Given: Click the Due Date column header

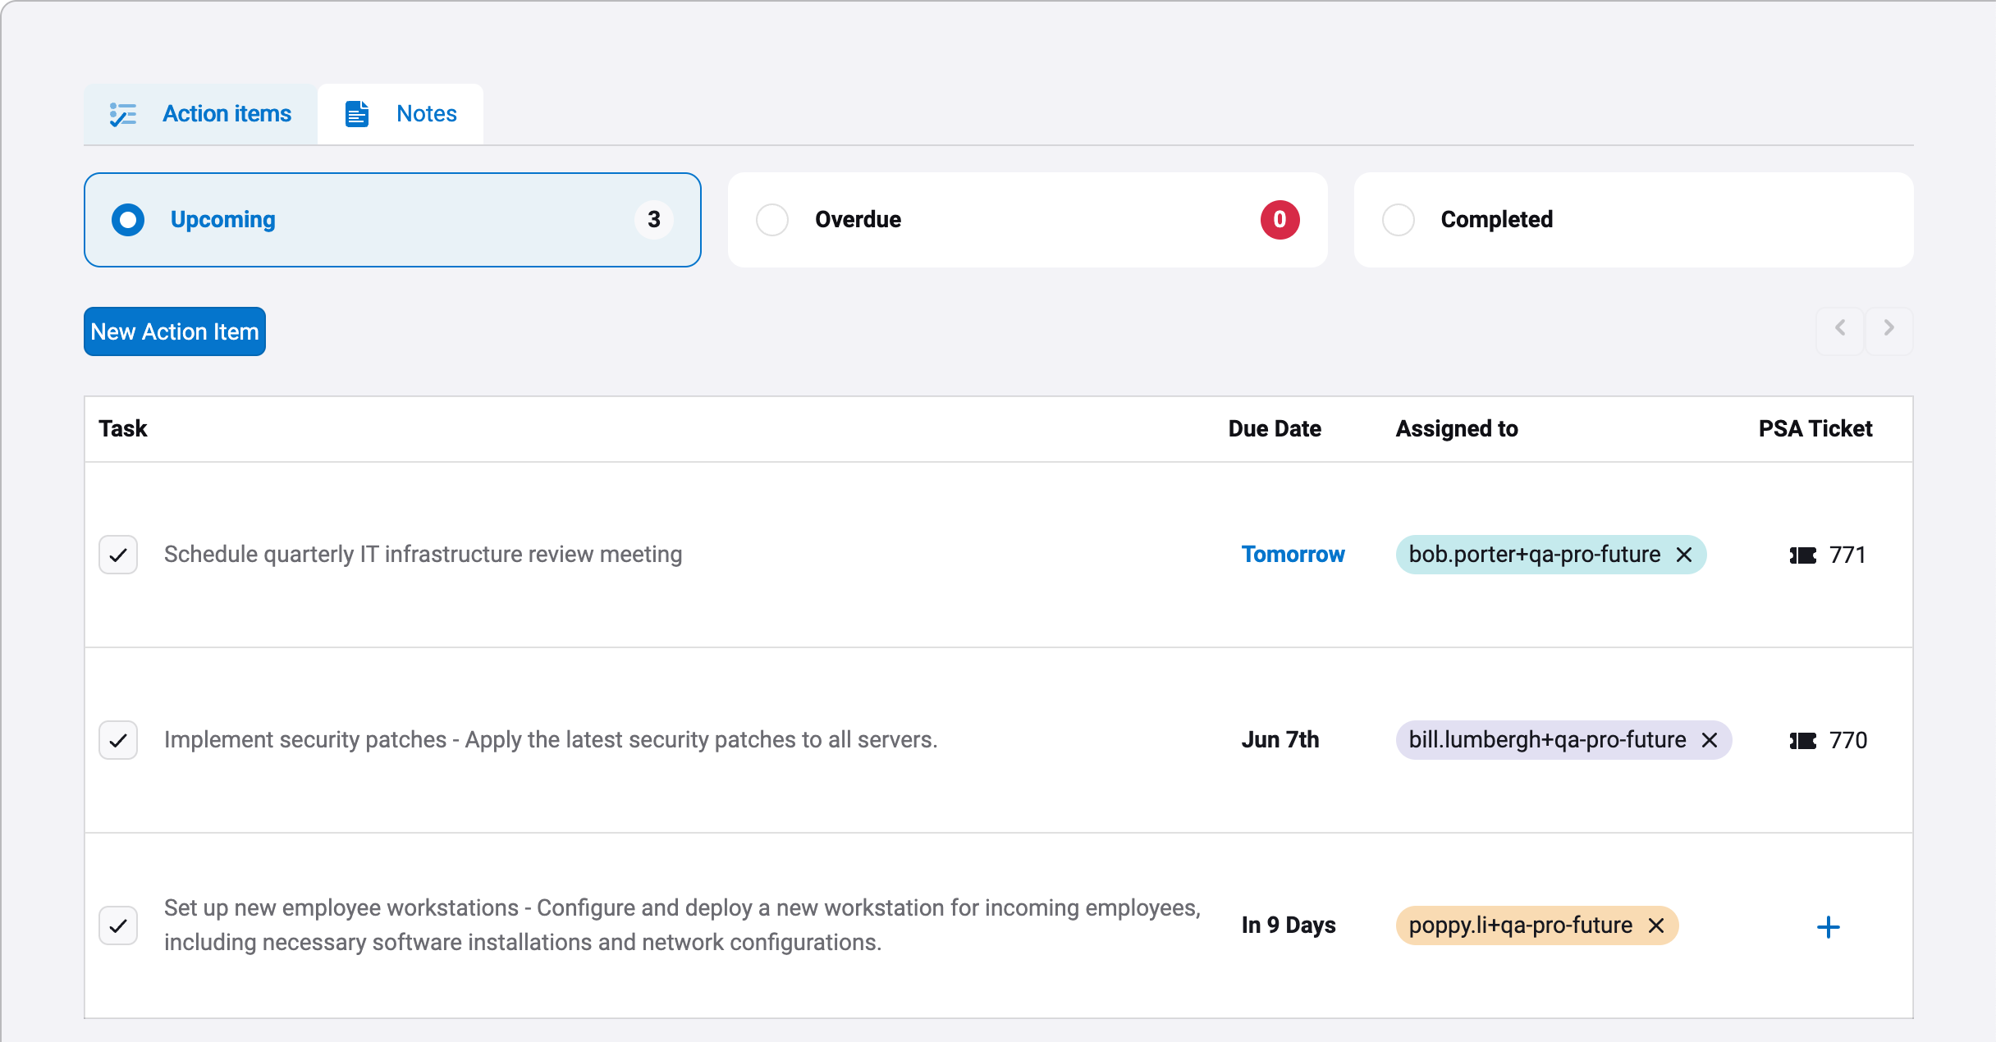Looking at the screenshot, I should [x=1275, y=429].
